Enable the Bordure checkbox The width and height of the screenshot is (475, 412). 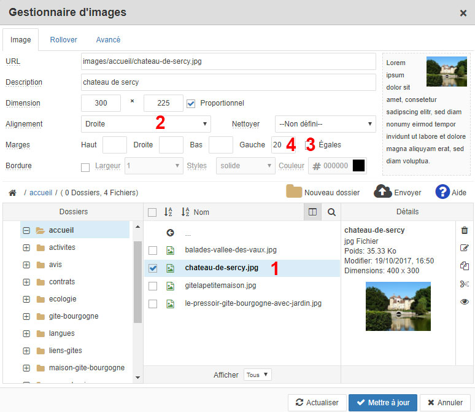pyautogui.click(x=85, y=168)
